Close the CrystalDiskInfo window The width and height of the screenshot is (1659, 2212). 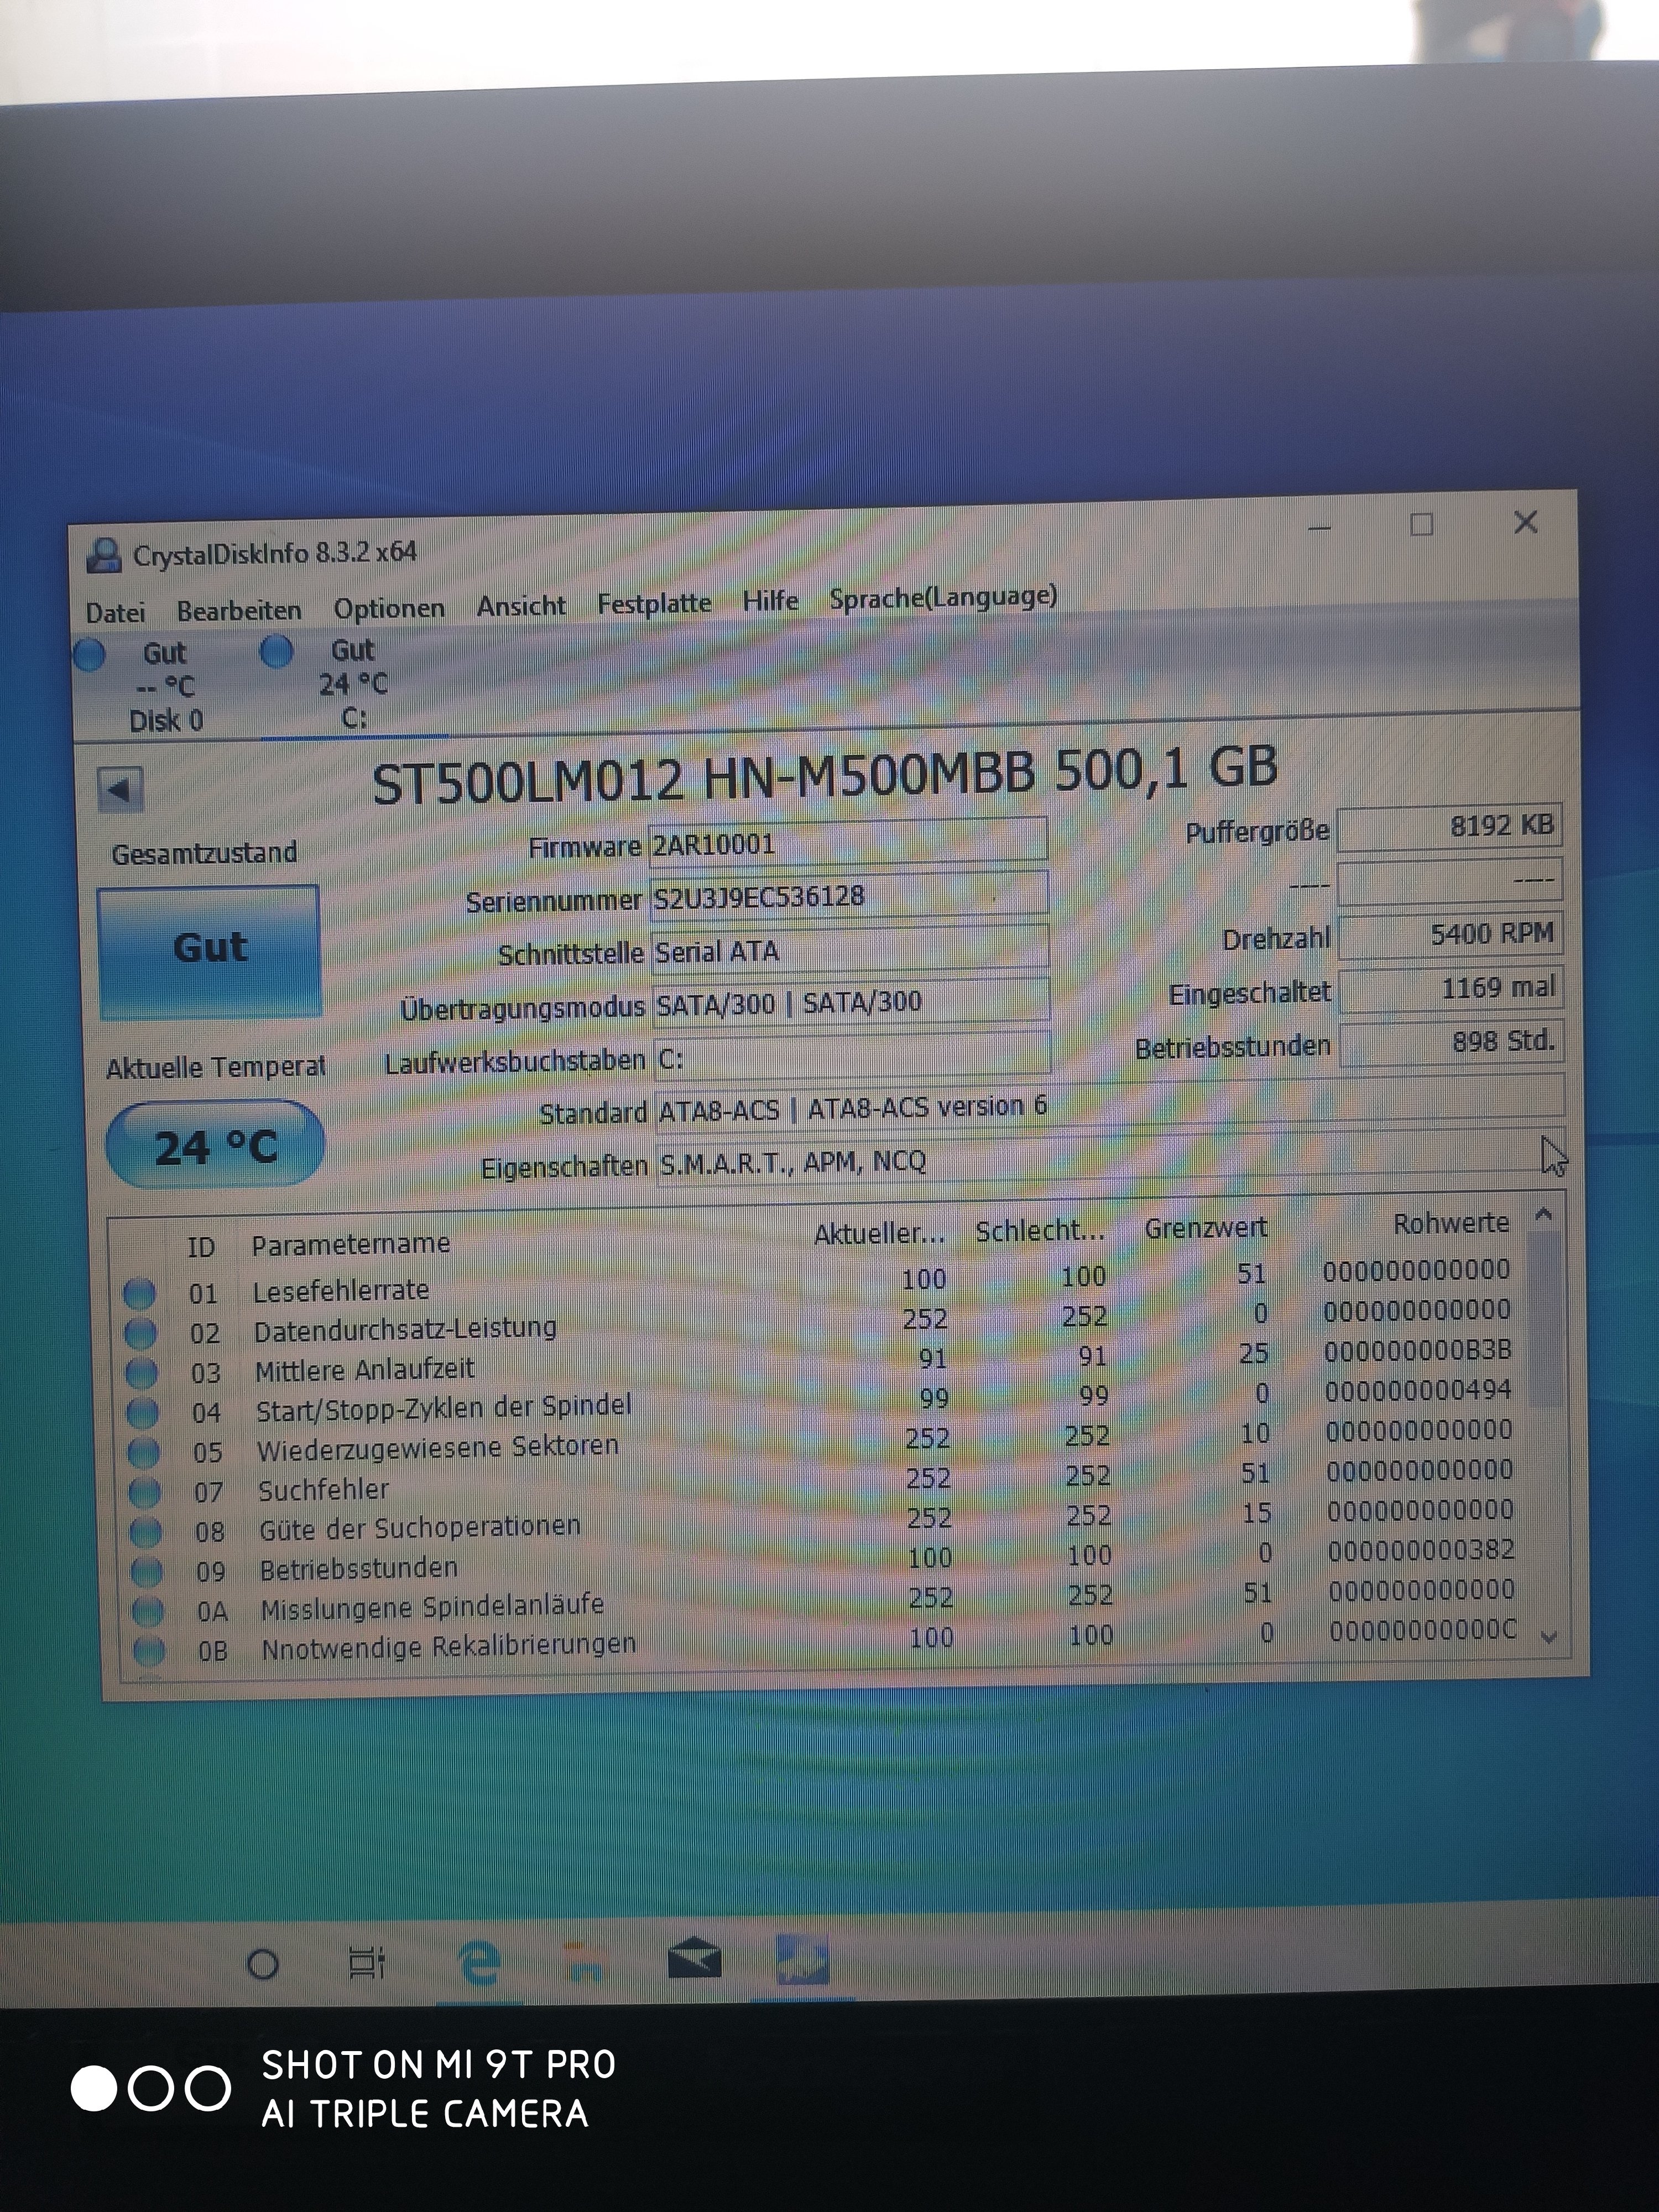point(1525,522)
